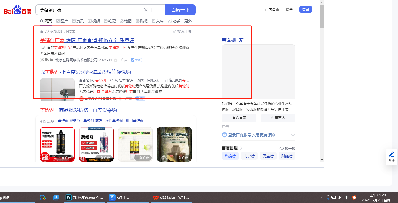Switch to the 视频 tab
The width and height of the screenshot is (398, 203).
[94, 21]
